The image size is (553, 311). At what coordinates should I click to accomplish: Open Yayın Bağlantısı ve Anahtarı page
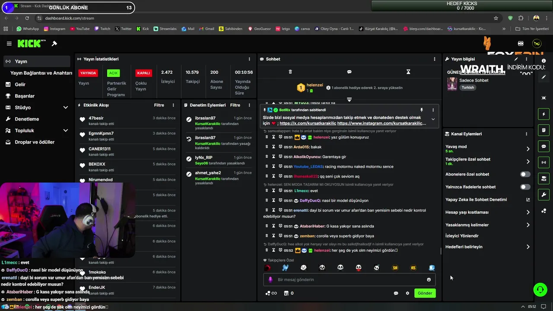(x=41, y=73)
